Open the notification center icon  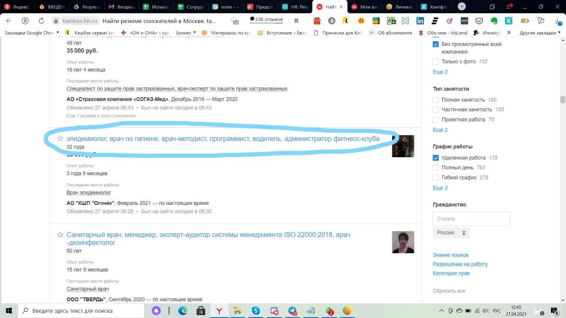[x=555, y=310]
